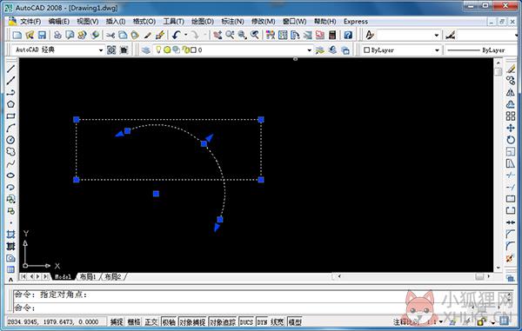Viewport: 522px width, 331px height.
Task: Jump to last layout tab arrow
Action: (x=45, y=276)
